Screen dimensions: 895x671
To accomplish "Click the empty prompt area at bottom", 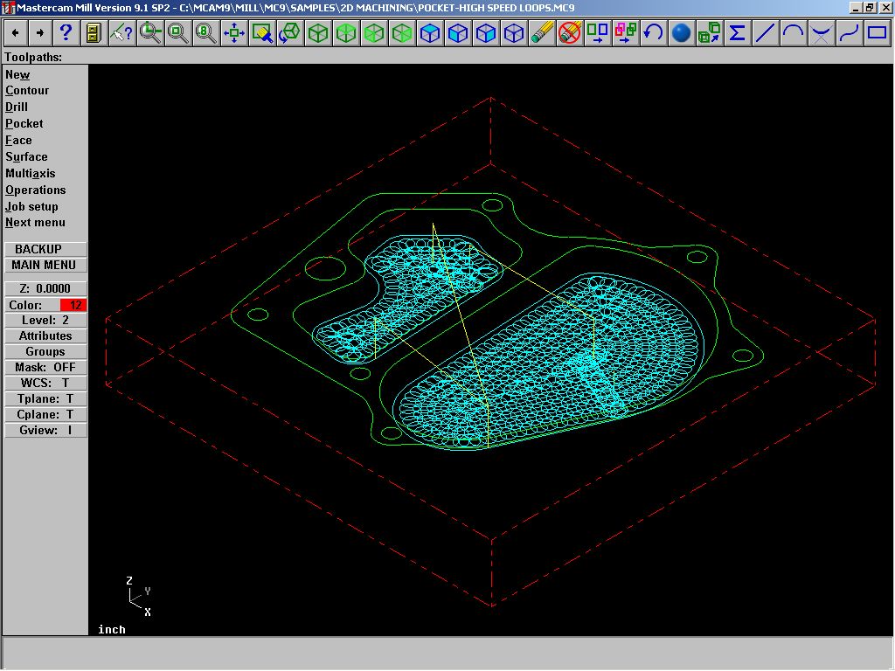I will coord(447,653).
